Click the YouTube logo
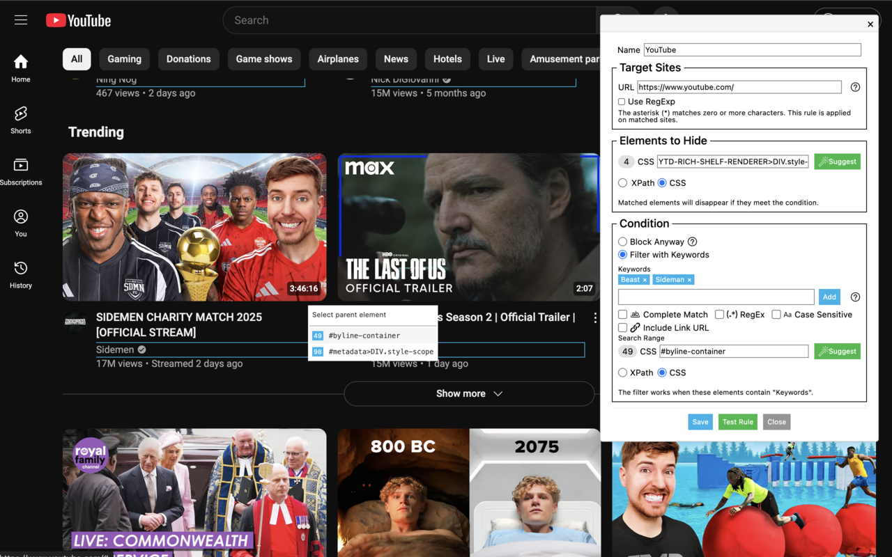This screenshot has width=892, height=557. coord(79,20)
